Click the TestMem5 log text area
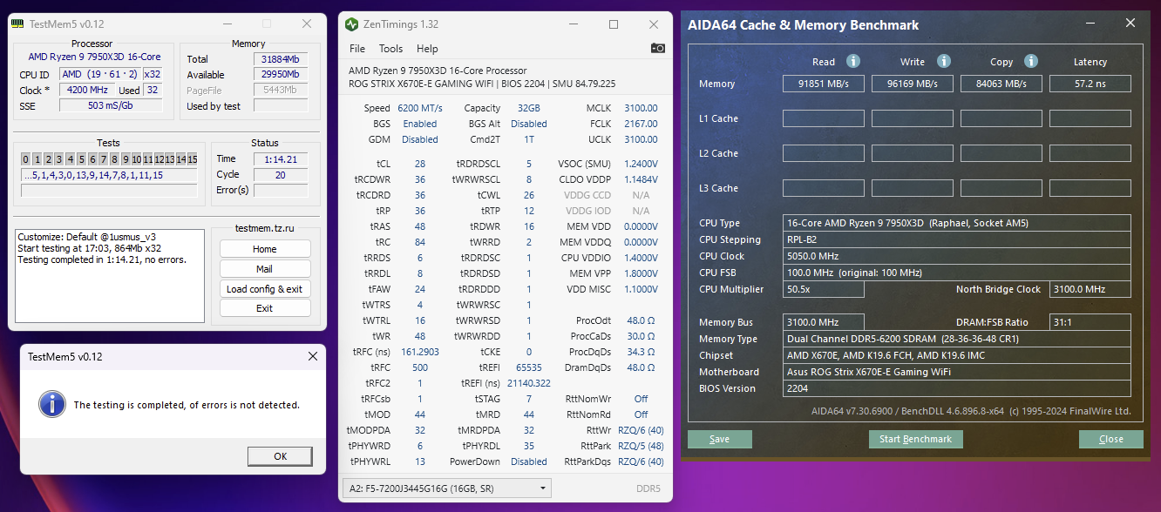 coord(110,276)
